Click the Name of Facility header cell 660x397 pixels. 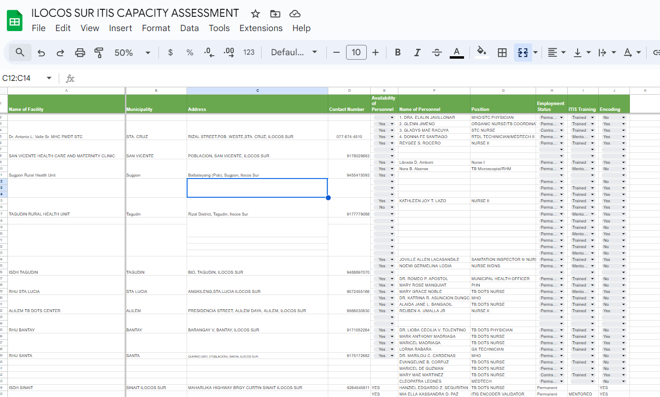(x=67, y=104)
